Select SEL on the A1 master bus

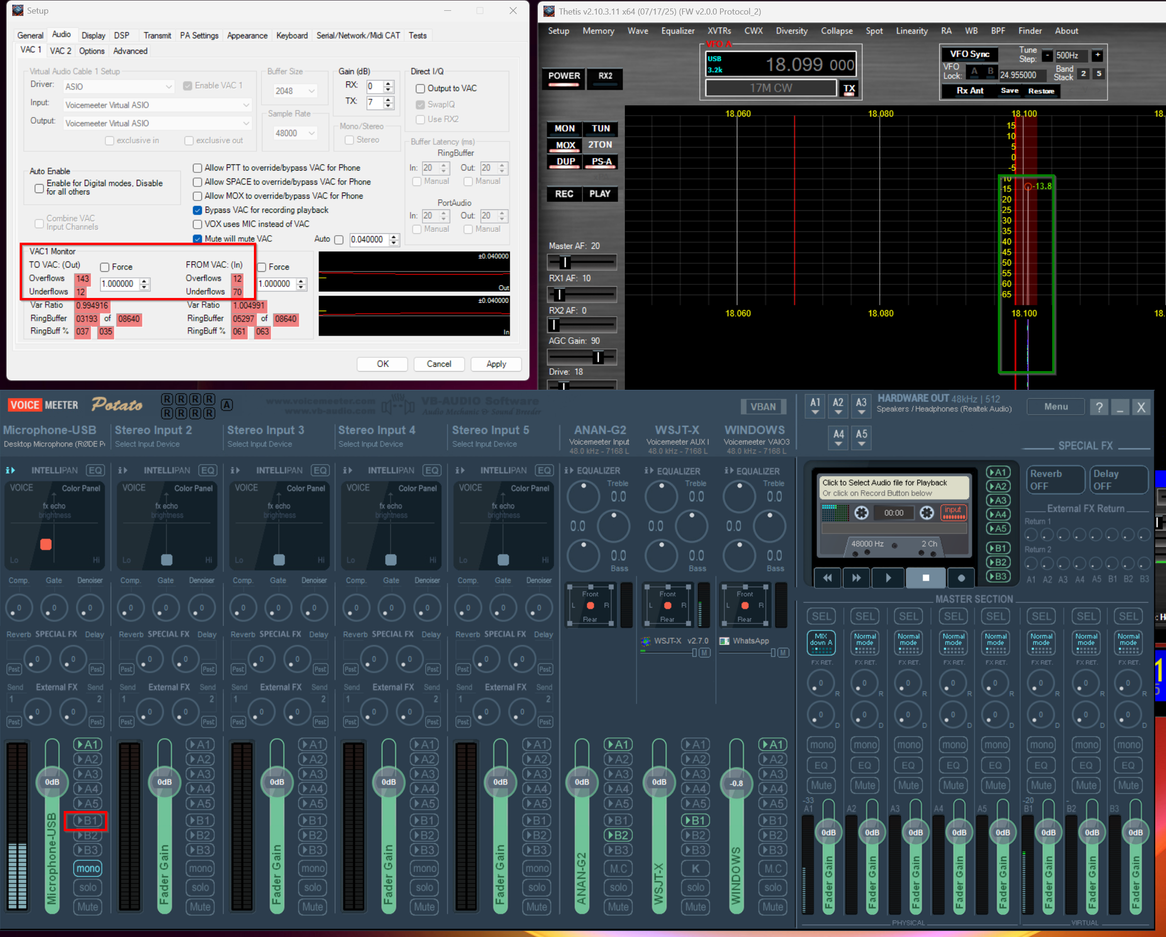pyautogui.click(x=821, y=616)
